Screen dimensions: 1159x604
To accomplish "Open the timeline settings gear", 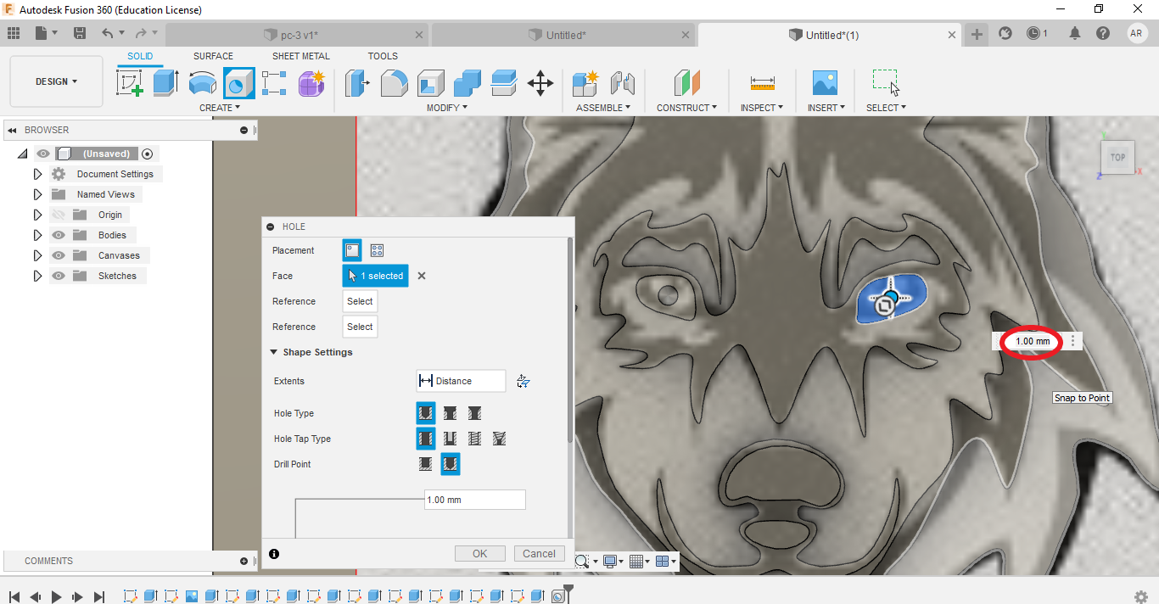I will (1141, 596).
